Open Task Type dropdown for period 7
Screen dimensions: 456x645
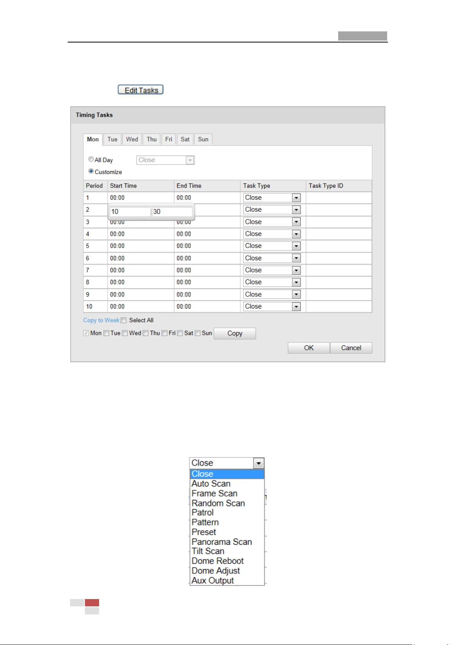pos(272,270)
